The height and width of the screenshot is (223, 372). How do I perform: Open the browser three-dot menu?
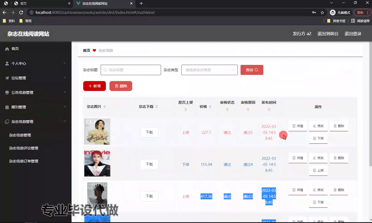point(368,12)
